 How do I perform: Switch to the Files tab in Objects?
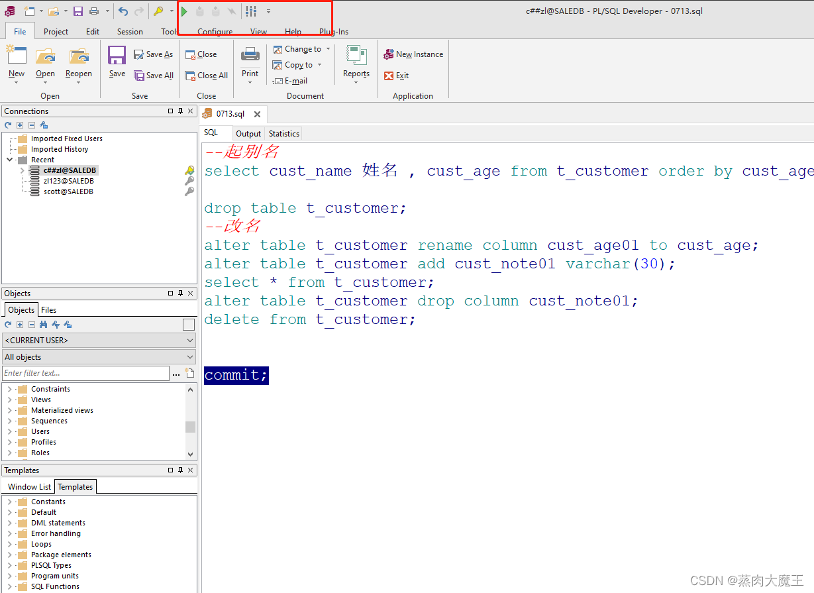coord(48,309)
